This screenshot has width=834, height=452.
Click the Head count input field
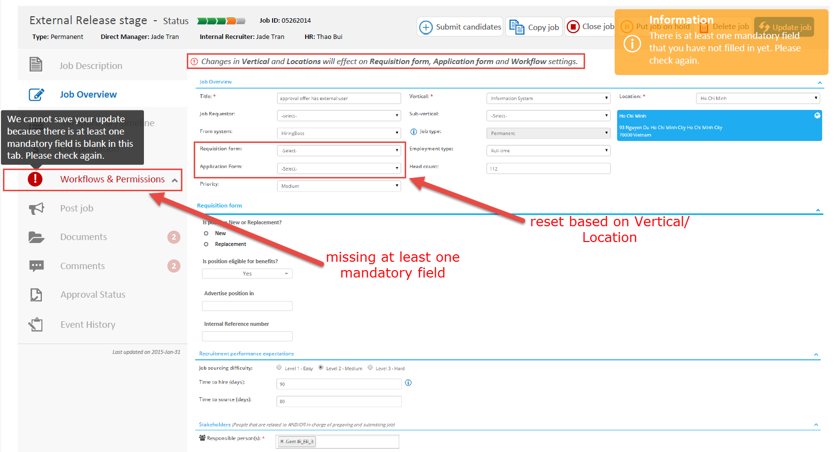pos(548,169)
